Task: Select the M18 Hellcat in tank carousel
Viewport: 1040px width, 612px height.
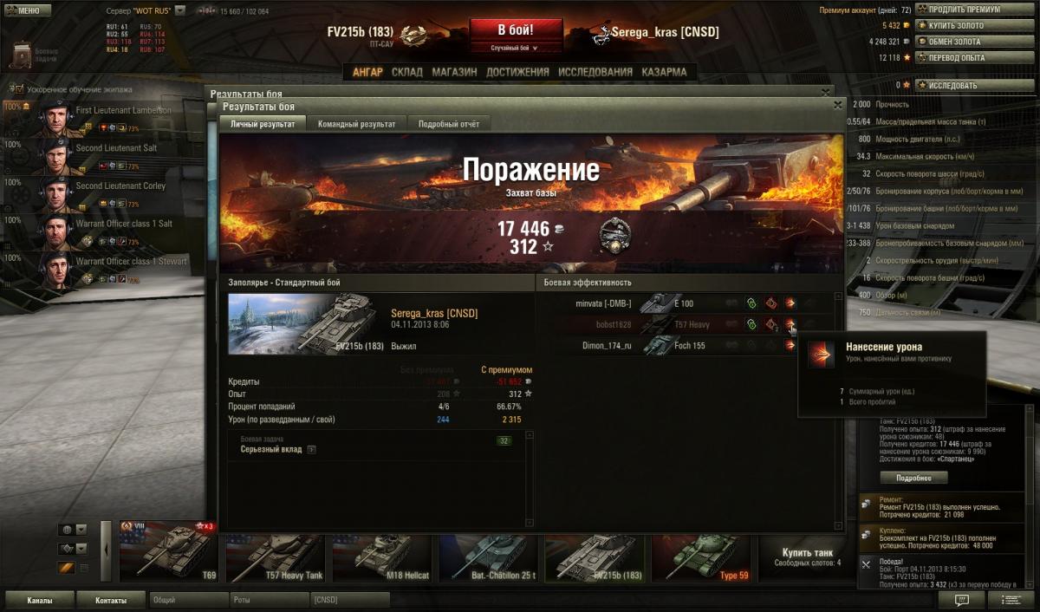Action: point(384,557)
